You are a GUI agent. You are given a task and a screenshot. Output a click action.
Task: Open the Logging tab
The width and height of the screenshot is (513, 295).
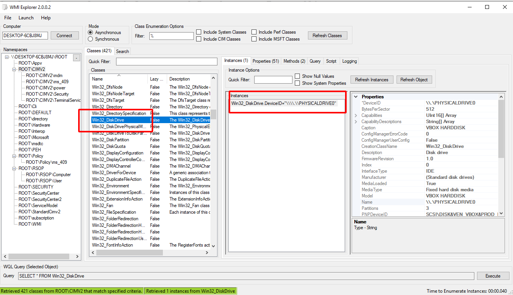(349, 60)
